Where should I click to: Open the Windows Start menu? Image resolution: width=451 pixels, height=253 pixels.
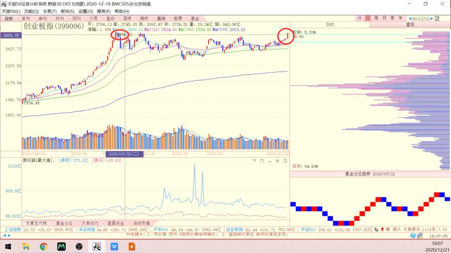click(x=8, y=247)
